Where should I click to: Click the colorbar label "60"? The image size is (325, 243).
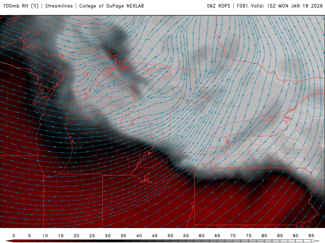pos(201,236)
